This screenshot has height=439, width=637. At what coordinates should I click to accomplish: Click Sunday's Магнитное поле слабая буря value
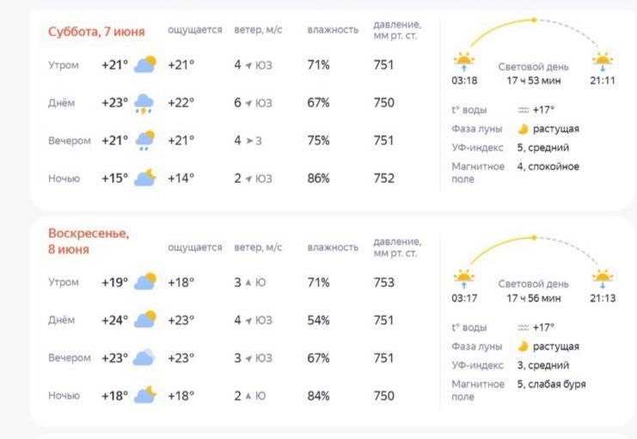click(x=551, y=384)
